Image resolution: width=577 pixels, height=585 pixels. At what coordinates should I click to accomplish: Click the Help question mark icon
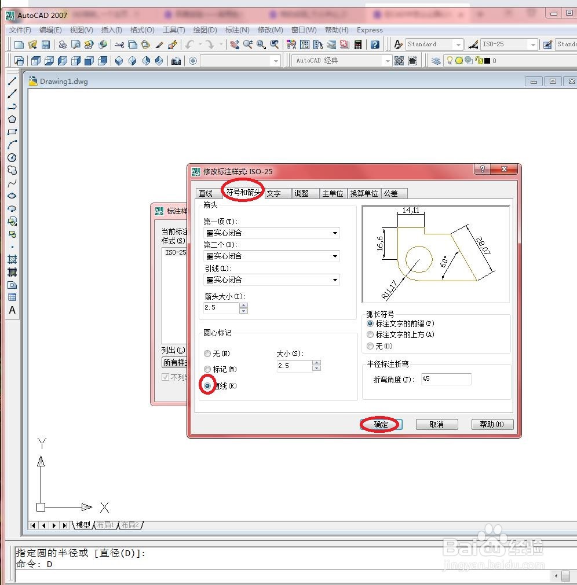375,45
